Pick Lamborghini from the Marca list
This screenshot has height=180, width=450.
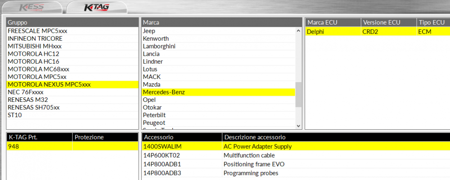159,46
